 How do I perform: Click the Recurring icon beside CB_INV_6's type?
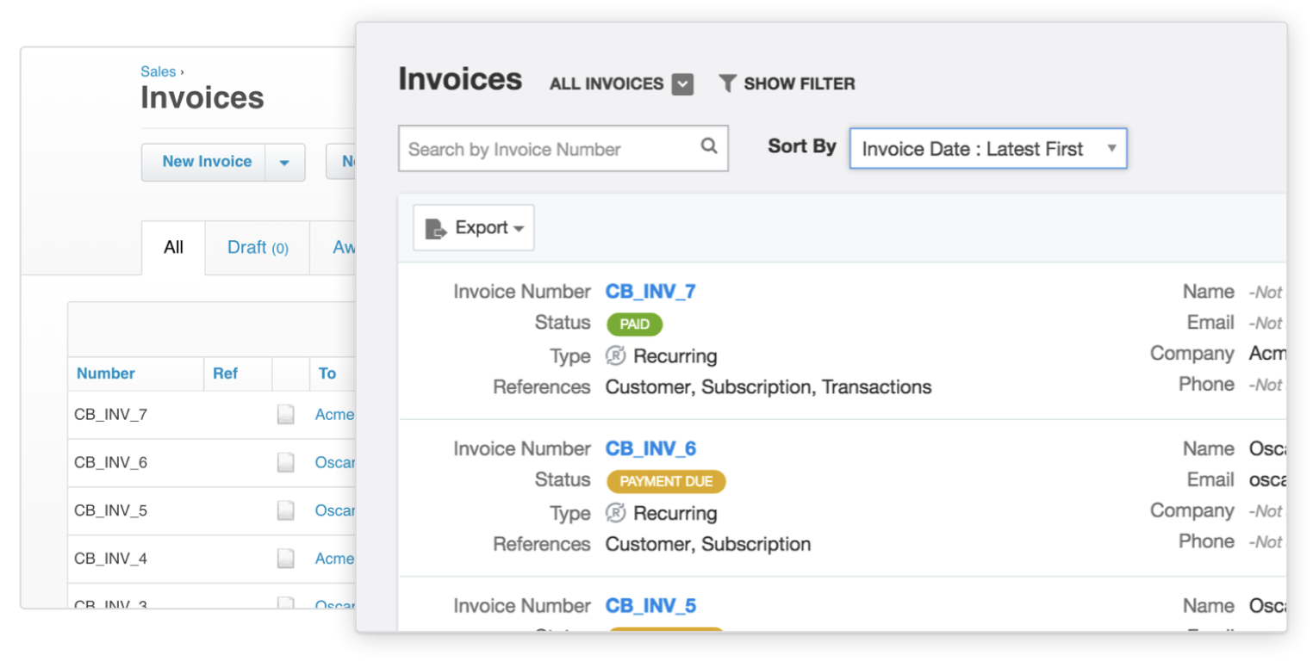point(616,513)
